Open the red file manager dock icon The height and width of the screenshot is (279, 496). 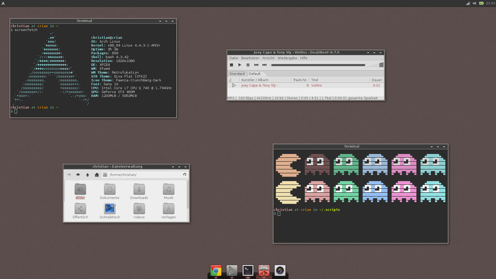(264, 270)
